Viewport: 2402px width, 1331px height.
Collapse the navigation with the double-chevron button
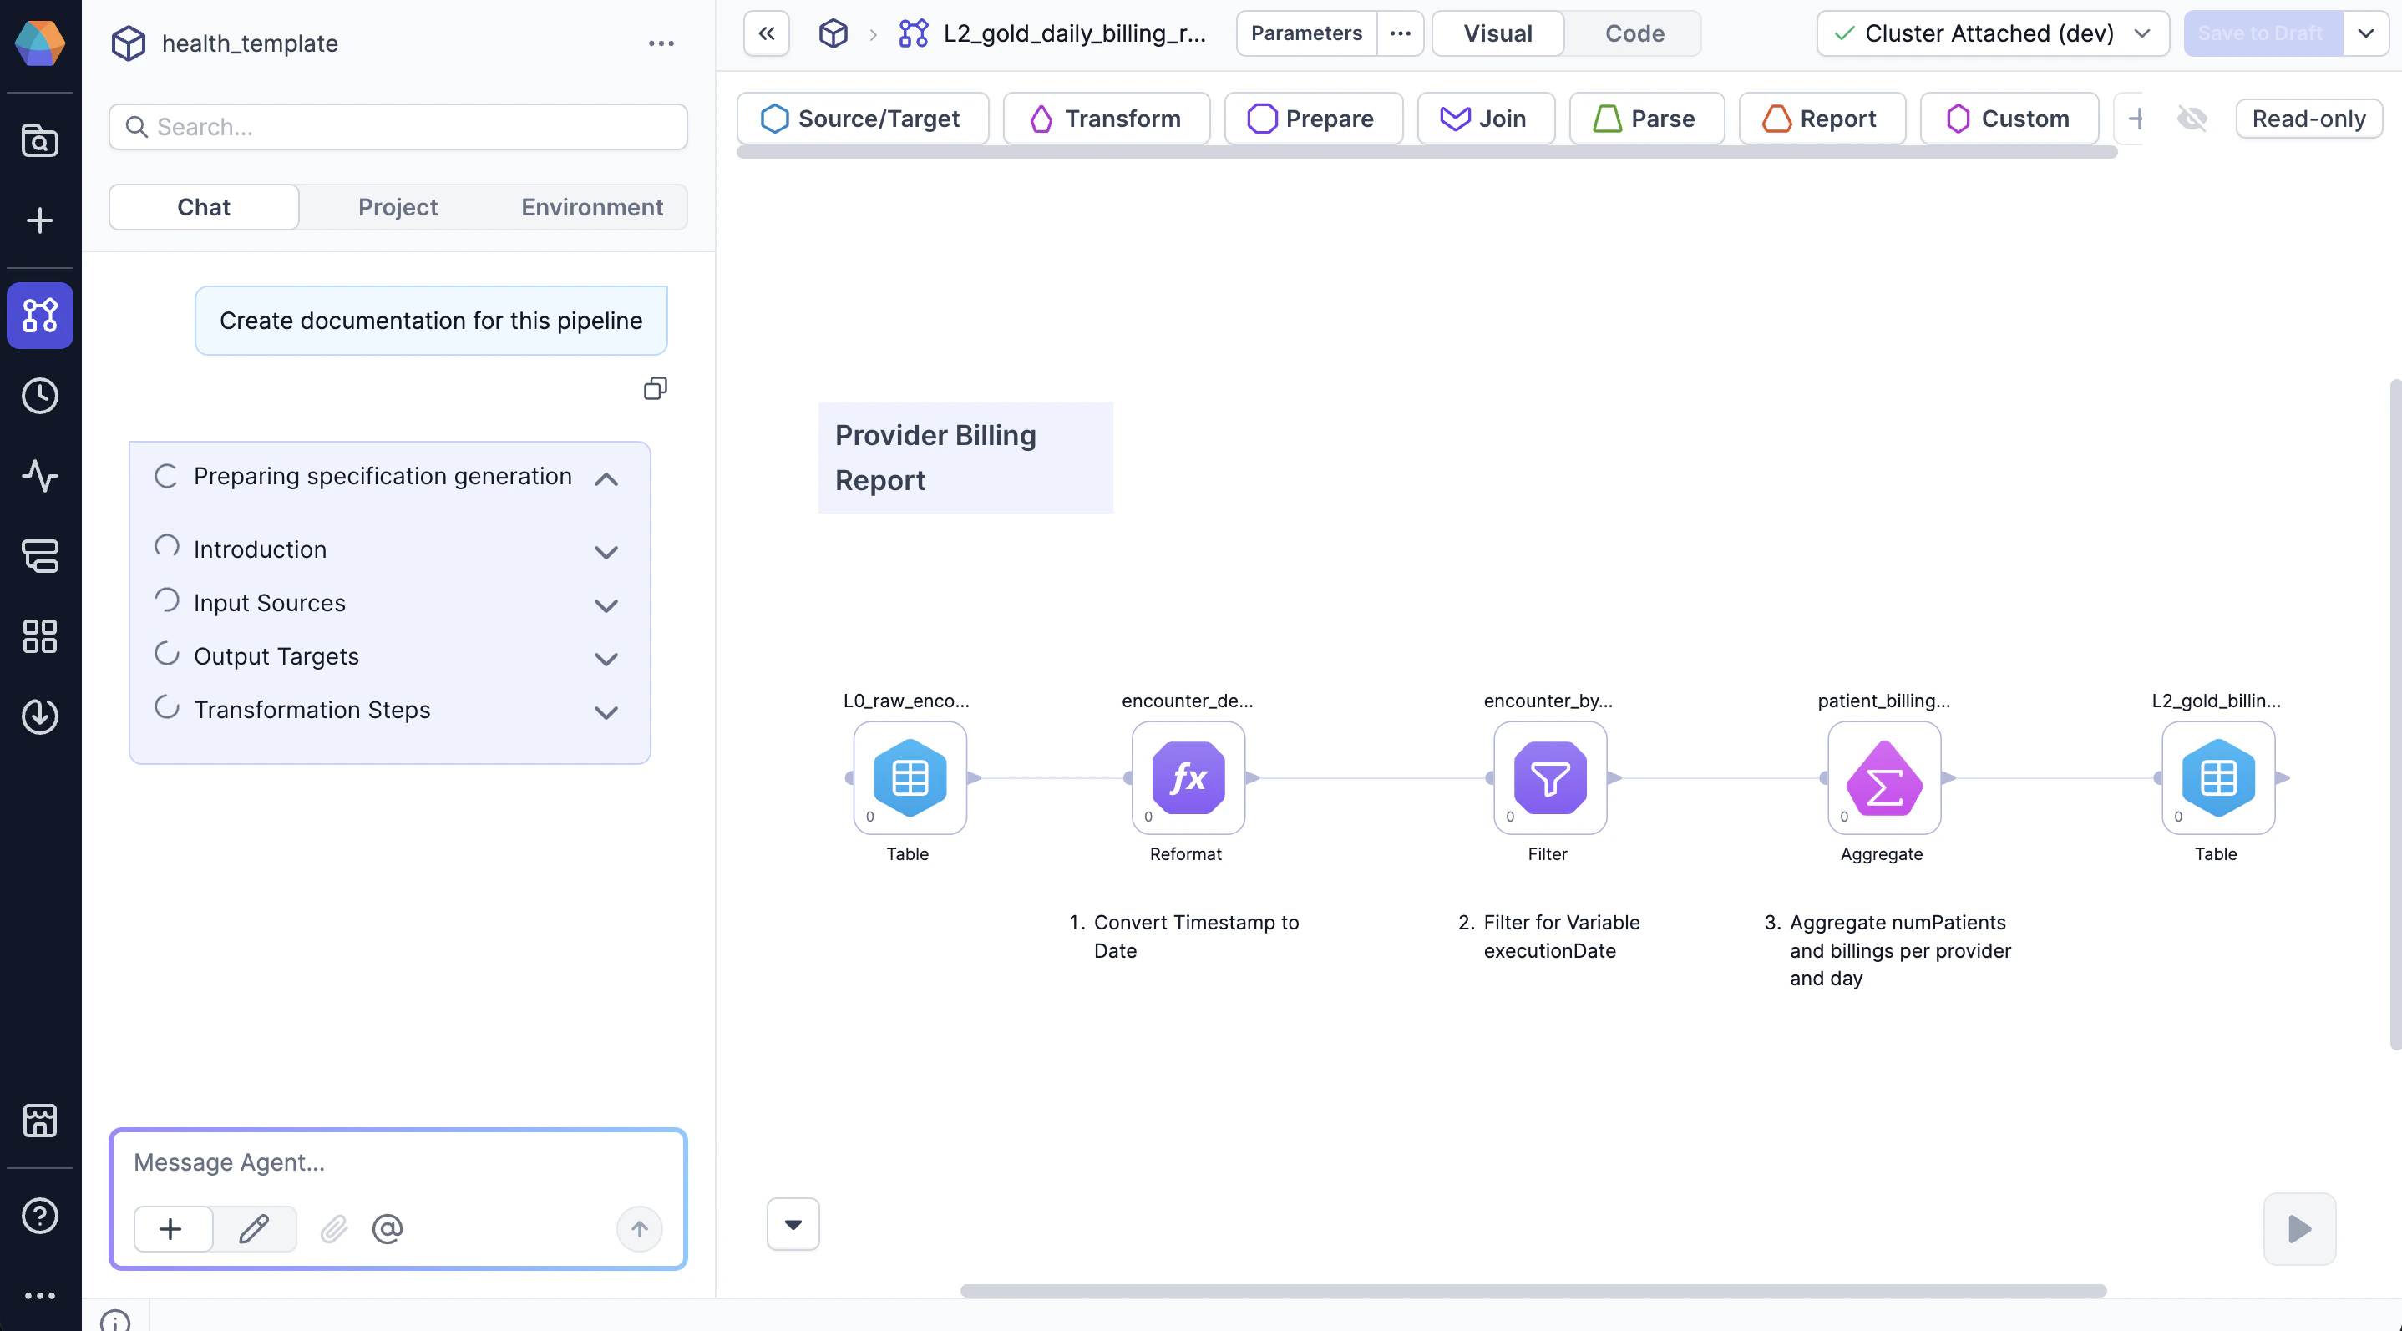coord(766,33)
